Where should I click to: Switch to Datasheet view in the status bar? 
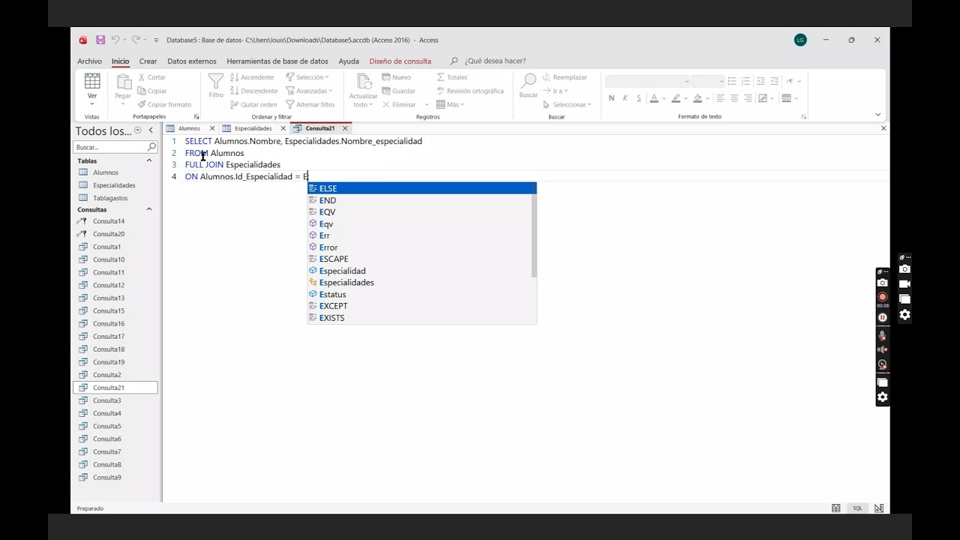tap(836, 508)
